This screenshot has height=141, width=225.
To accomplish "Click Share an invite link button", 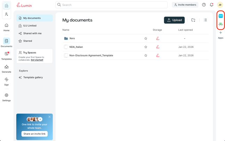I will [34, 134].
